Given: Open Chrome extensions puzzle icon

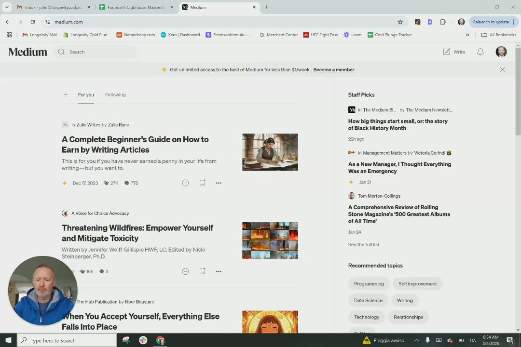Looking at the screenshot, I should coord(442,22).
